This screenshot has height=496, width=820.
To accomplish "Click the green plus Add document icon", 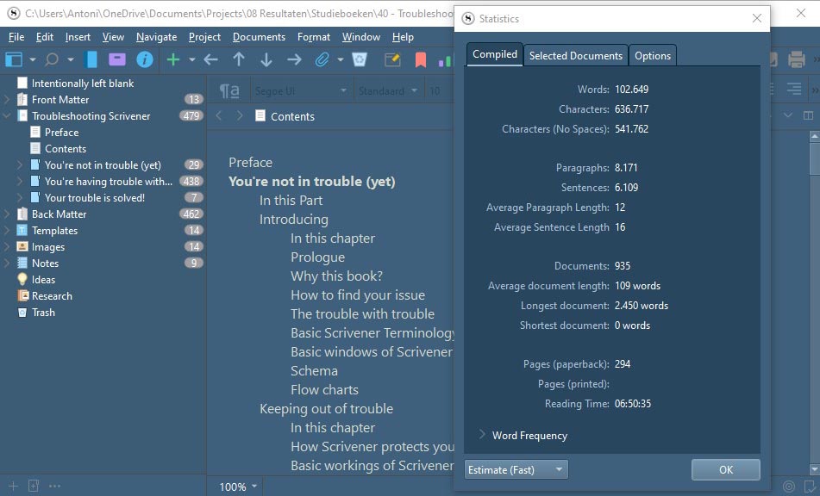I will 173,59.
